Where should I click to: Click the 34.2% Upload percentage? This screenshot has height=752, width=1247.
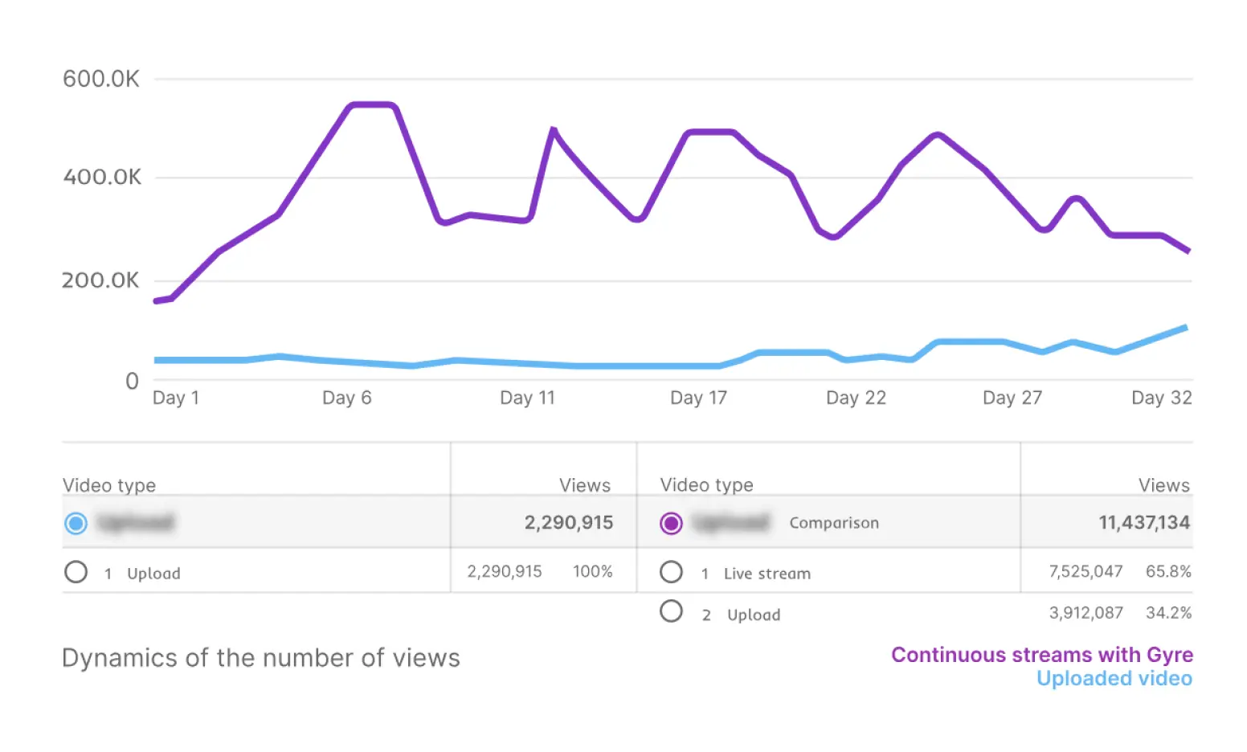(x=1168, y=613)
